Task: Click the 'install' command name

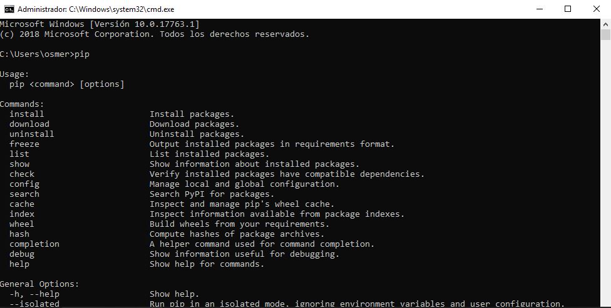Action: pos(26,114)
